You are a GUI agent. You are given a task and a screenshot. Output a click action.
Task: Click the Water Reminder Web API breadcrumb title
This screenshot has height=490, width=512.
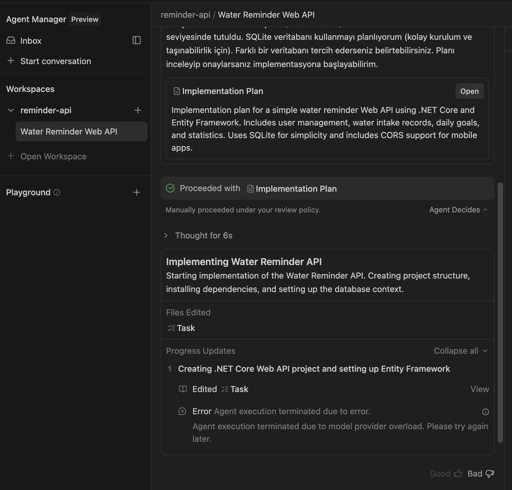tap(266, 14)
